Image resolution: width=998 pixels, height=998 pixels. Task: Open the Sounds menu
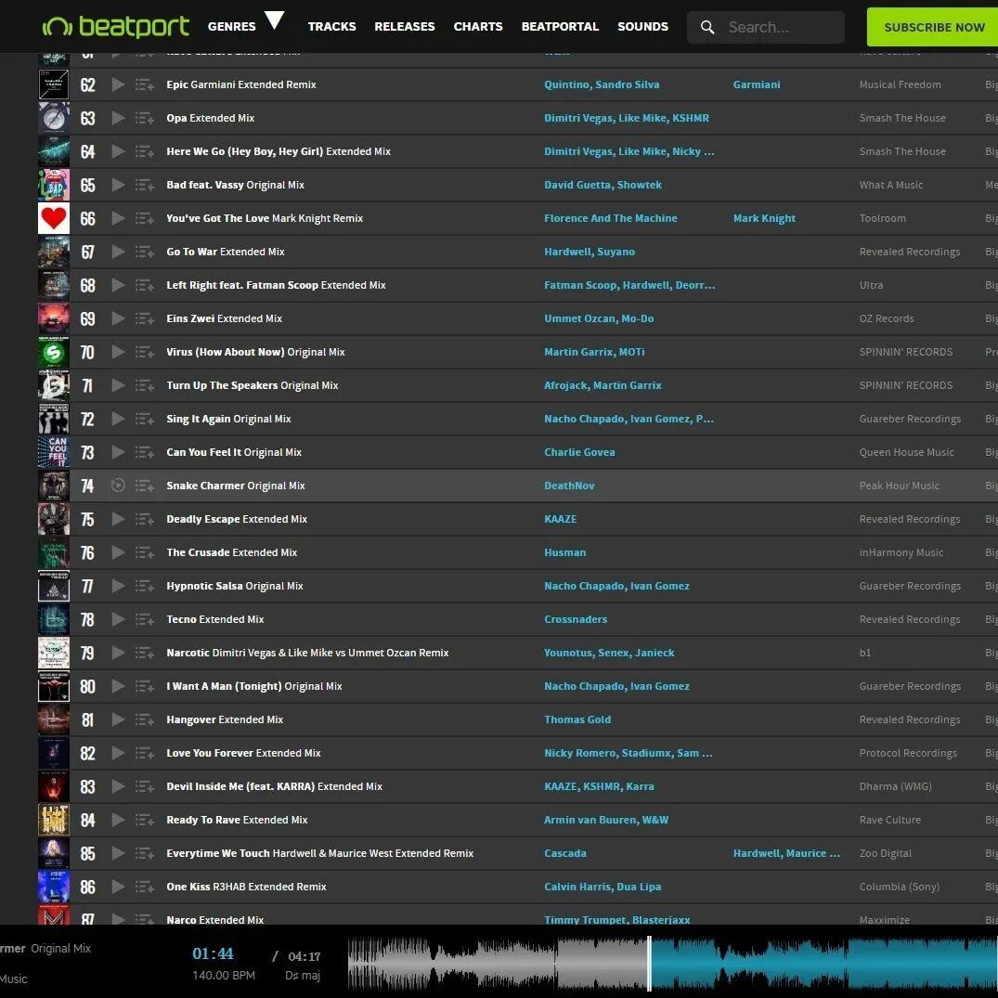click(642, 27)
